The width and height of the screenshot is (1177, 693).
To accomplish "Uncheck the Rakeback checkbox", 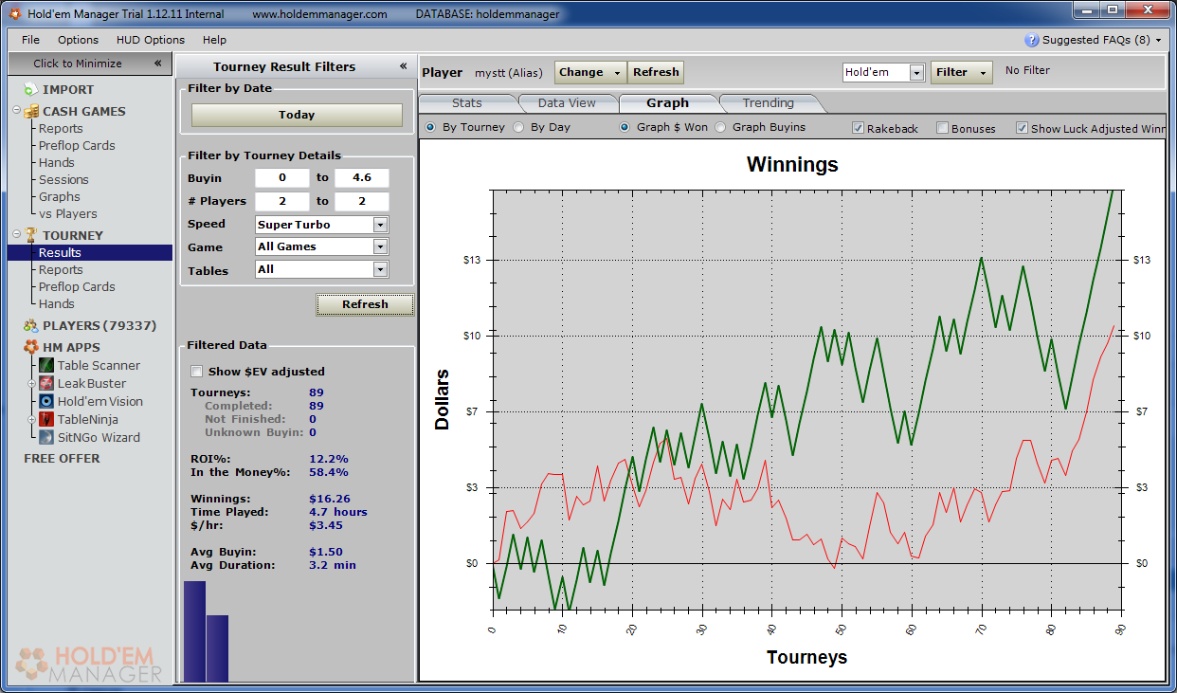I will click(858, 128).
